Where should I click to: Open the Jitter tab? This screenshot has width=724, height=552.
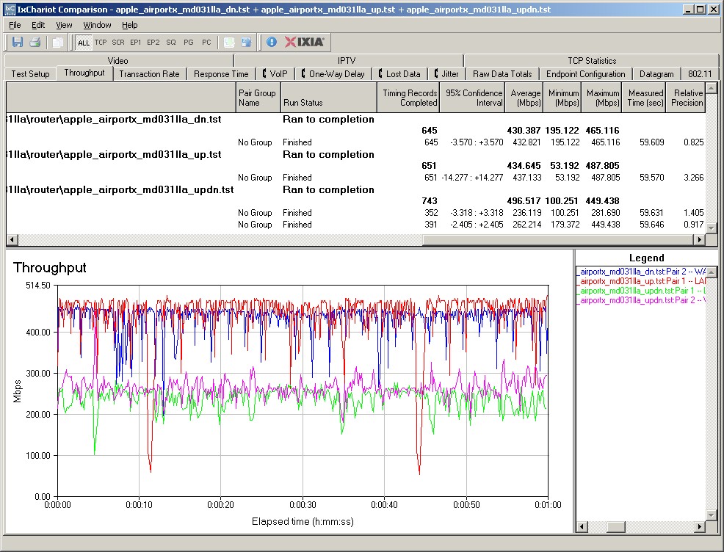coord(446,74)
